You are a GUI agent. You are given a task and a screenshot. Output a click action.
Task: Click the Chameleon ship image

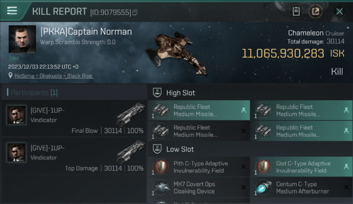point(177,53)
